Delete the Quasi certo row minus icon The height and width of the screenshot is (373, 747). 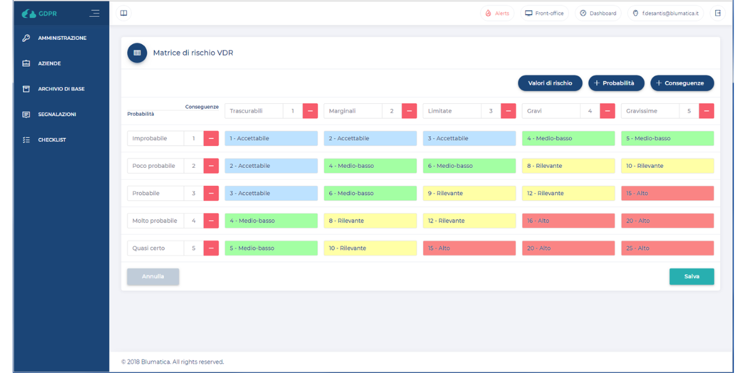[211, 248]
